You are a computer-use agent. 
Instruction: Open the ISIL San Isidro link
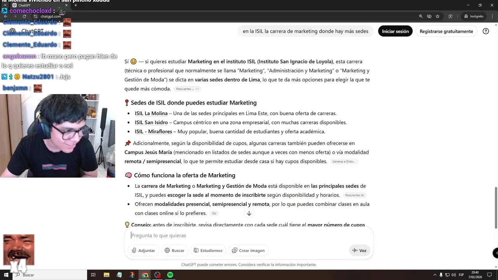pos(151,122)
